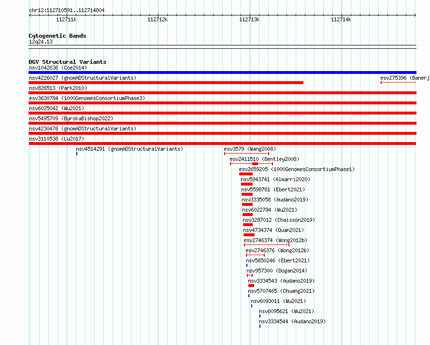Image resolution: width=430 pixels, height=345 pixels.
Task: Click the nsv826513 (Park2010) label
Action: (x=58, y=88)
